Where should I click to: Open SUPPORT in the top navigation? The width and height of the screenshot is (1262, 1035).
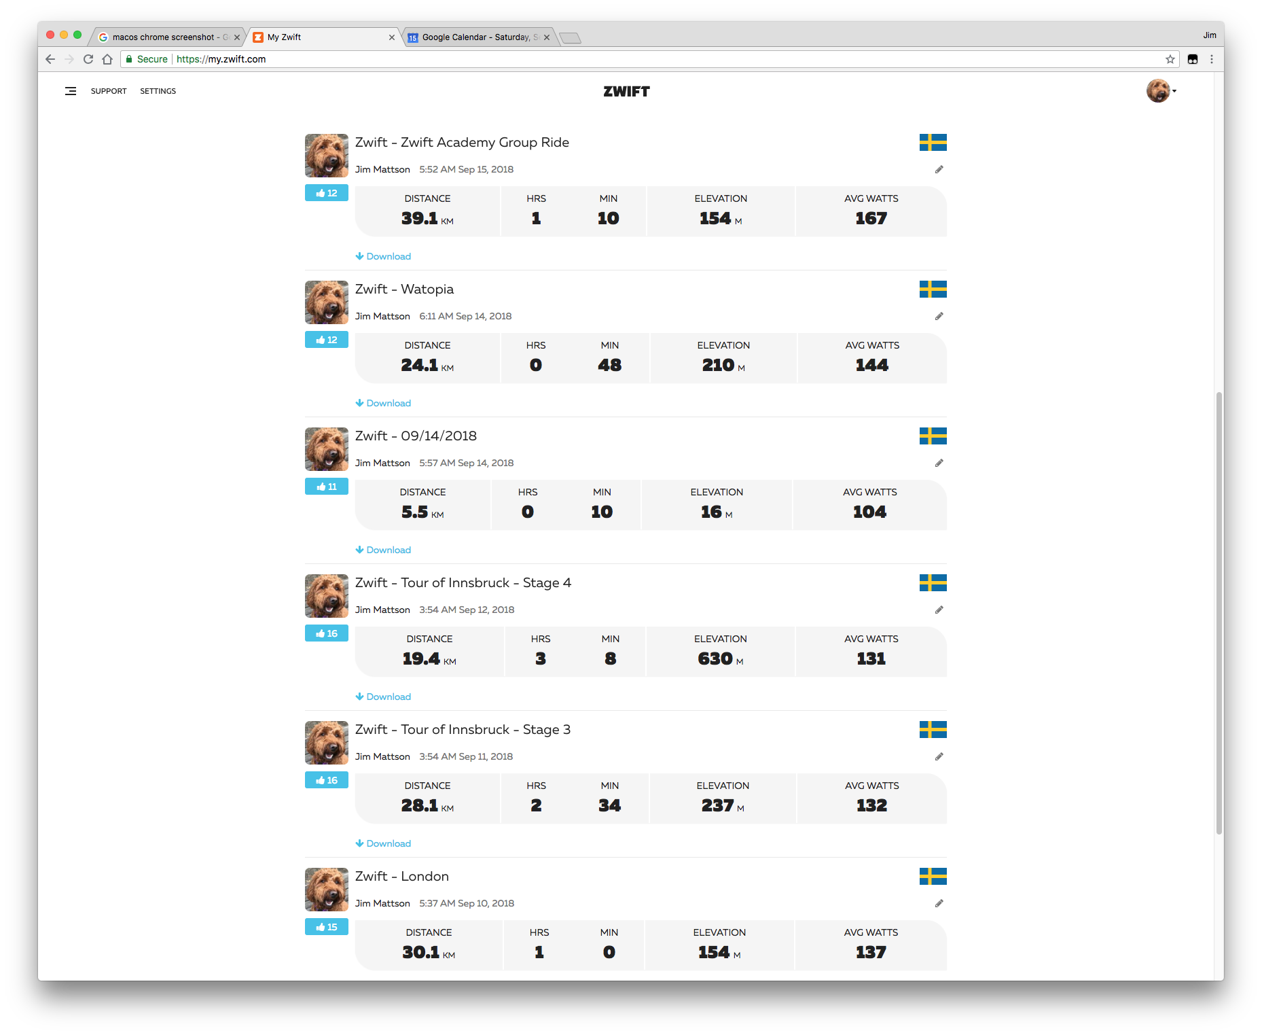pyautogui.click(x=109, y=91)
